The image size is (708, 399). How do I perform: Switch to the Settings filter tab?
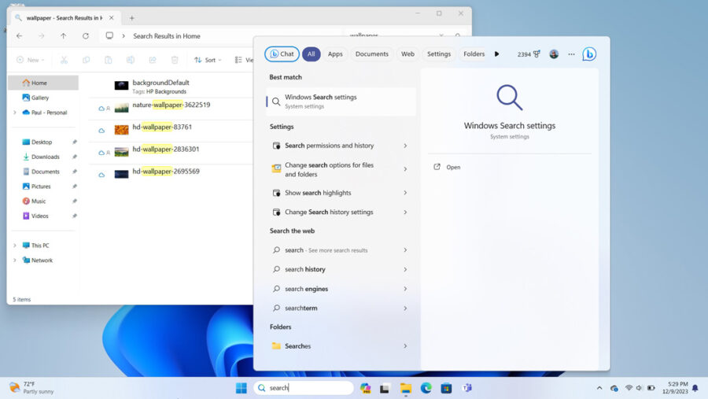[439, 54]
